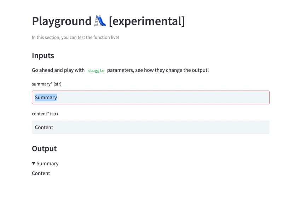Image resolution: width=283 pixels, height=201 pixels.
Task: Click the 'content* (str)' field label
Action: pos(45,114)
